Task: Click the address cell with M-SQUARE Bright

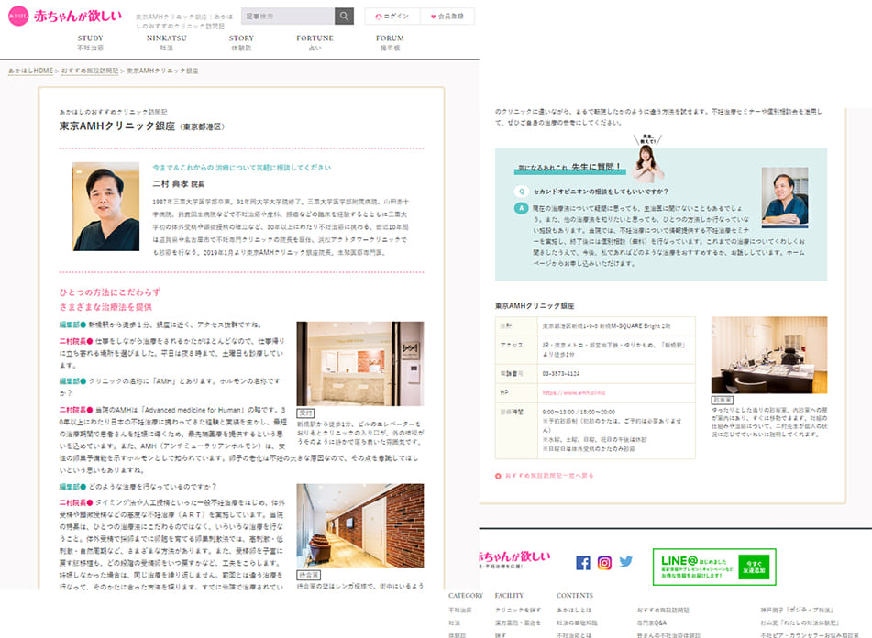Action: (x=616, y=325)
